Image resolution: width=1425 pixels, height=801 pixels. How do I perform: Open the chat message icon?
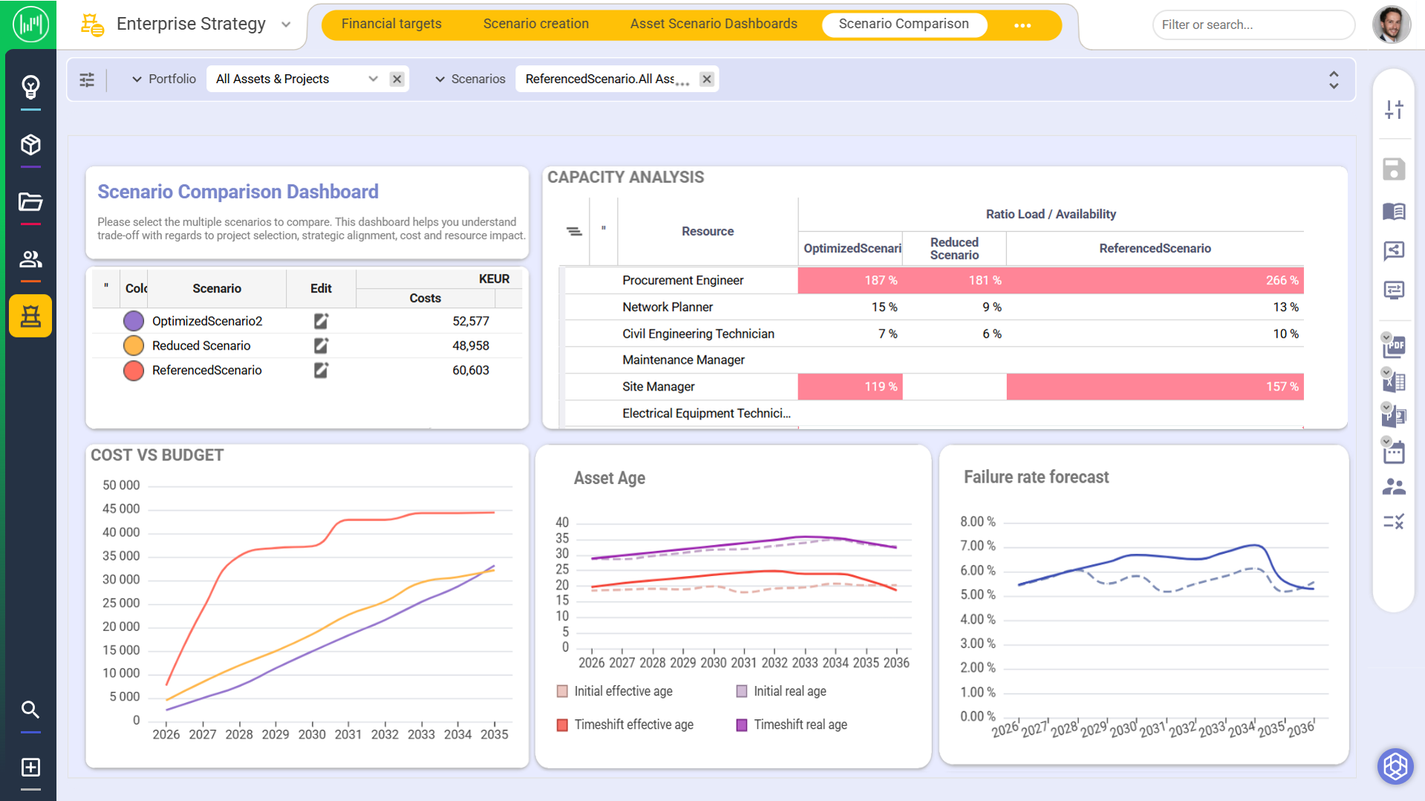[x=1394, y=290]
